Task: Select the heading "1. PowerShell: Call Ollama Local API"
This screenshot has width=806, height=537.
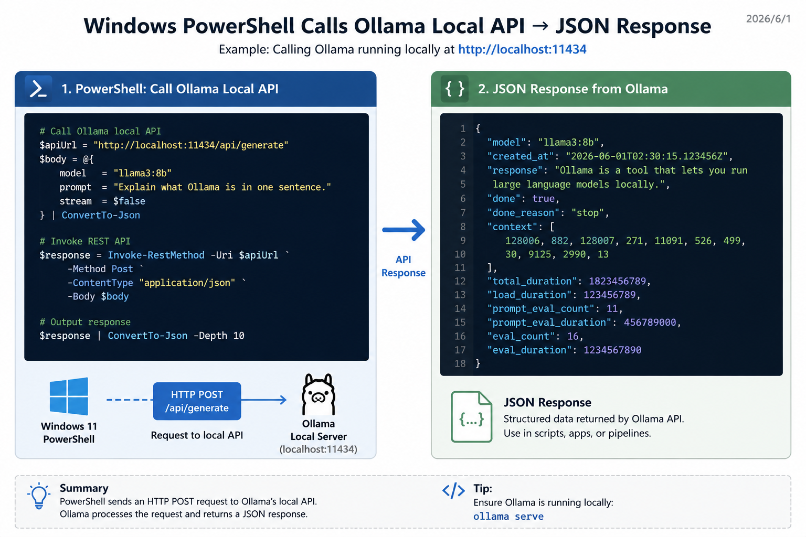Action: pyautogui.click(x=170, y=89)
